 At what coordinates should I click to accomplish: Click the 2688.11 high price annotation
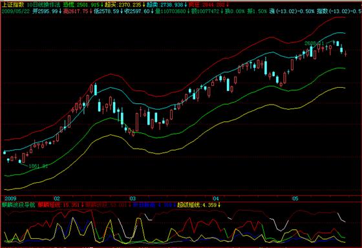314,43
